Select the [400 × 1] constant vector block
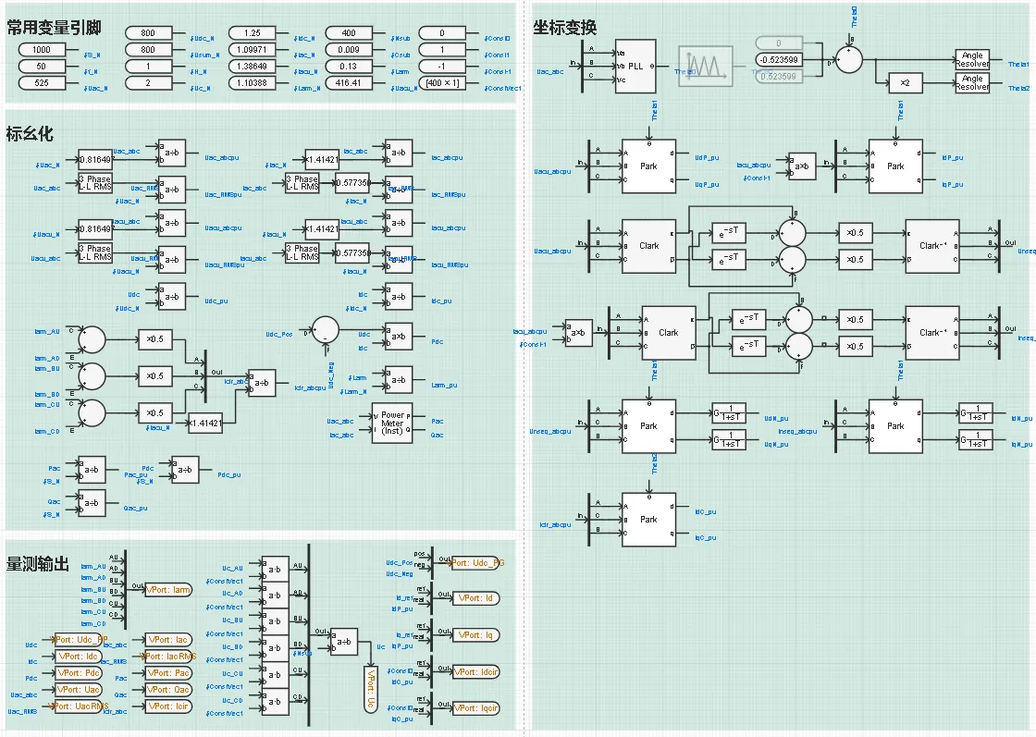The width and height of the screenshot is (1036, 737). 442,83
